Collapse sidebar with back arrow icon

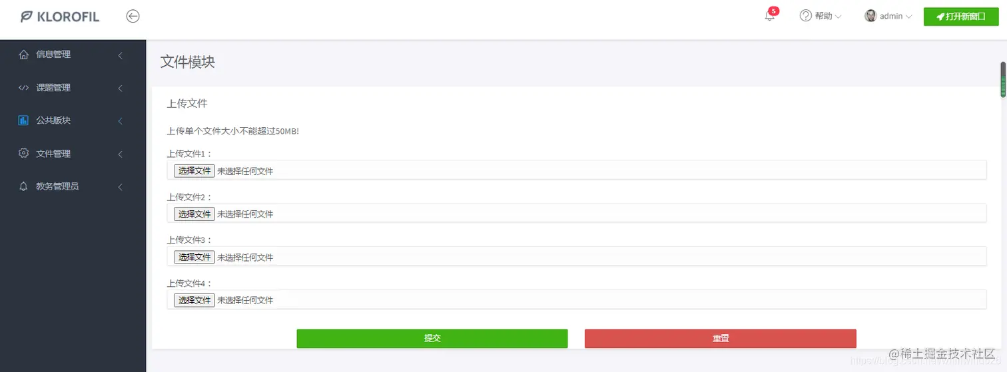pos(133,17)
